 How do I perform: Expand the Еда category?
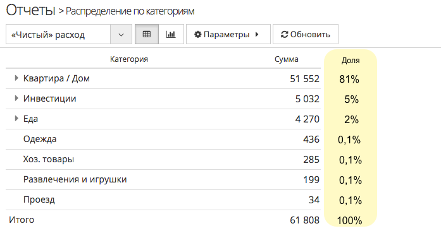[x=16, y=119]
